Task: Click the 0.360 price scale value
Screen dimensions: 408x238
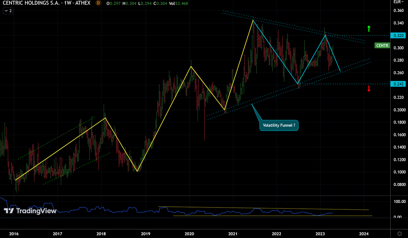Action: point(398,11)
